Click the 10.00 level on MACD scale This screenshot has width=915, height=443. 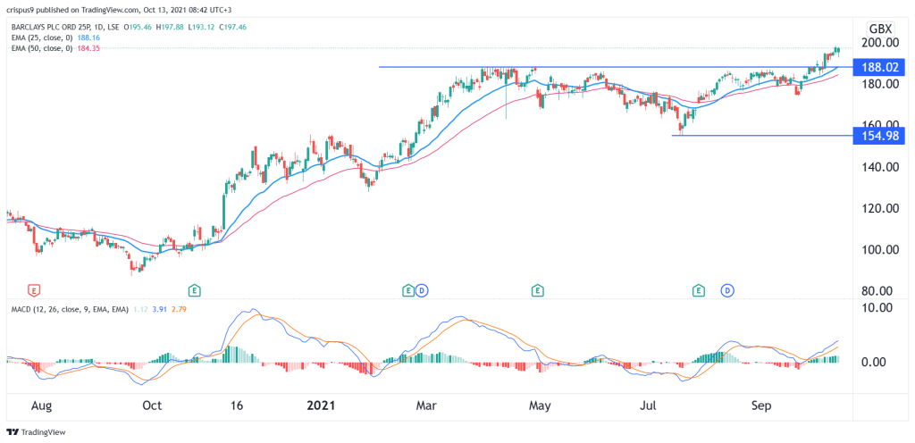pyautogui.click(x=876, y=308)
